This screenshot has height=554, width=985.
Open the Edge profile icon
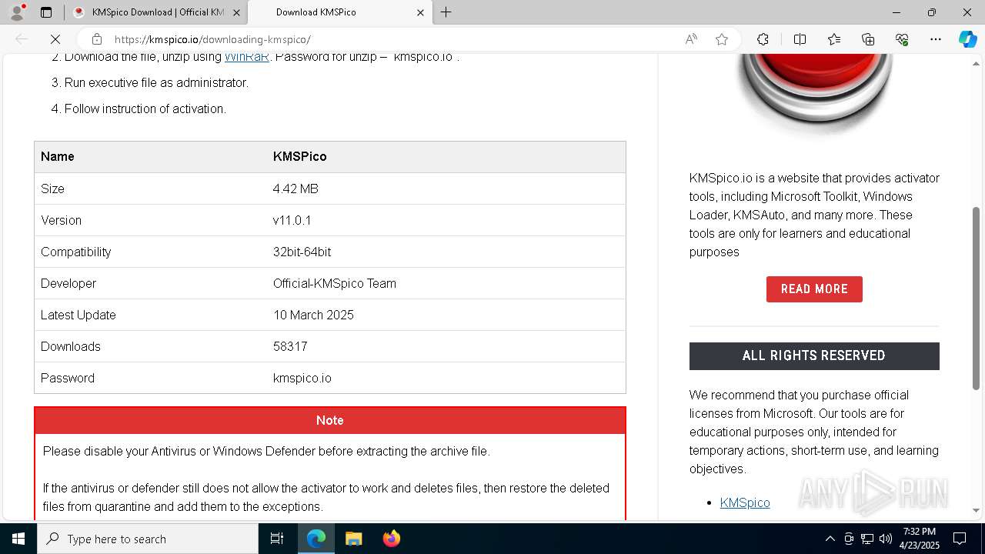[x=17, y=12]
